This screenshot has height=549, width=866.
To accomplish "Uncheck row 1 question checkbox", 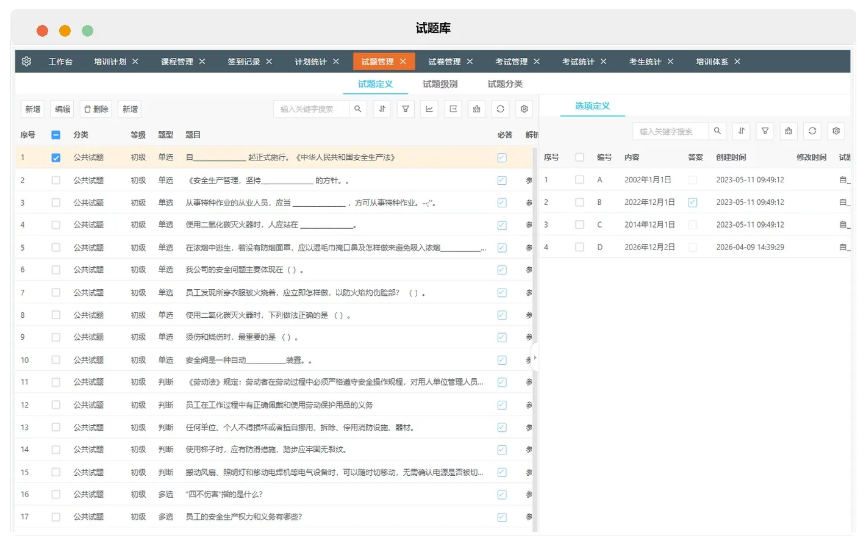I will (56, 157).
